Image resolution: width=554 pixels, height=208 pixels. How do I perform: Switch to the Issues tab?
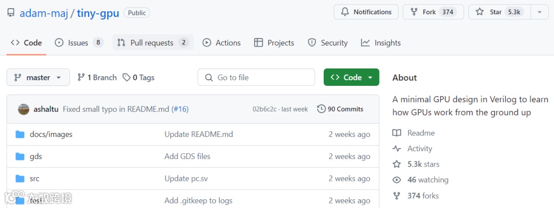tap(79, 43)
